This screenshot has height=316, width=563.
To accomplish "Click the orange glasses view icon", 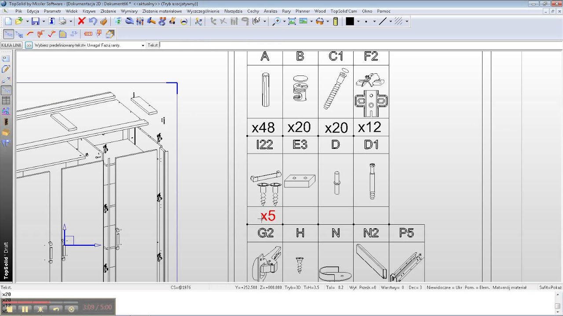I will coord(320,21).
